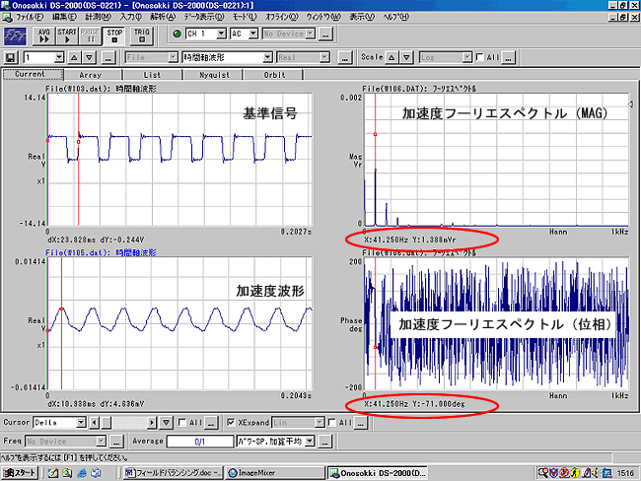This screenshot has width=641, height=481.
Task: Switch to the Orbit tab
Action: [274, 75]
